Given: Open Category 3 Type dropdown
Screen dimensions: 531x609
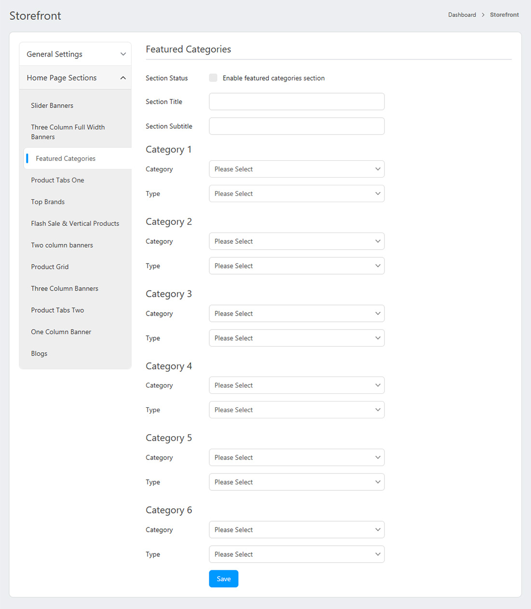Looking at the screenshot, I should [x=297, y=338].
